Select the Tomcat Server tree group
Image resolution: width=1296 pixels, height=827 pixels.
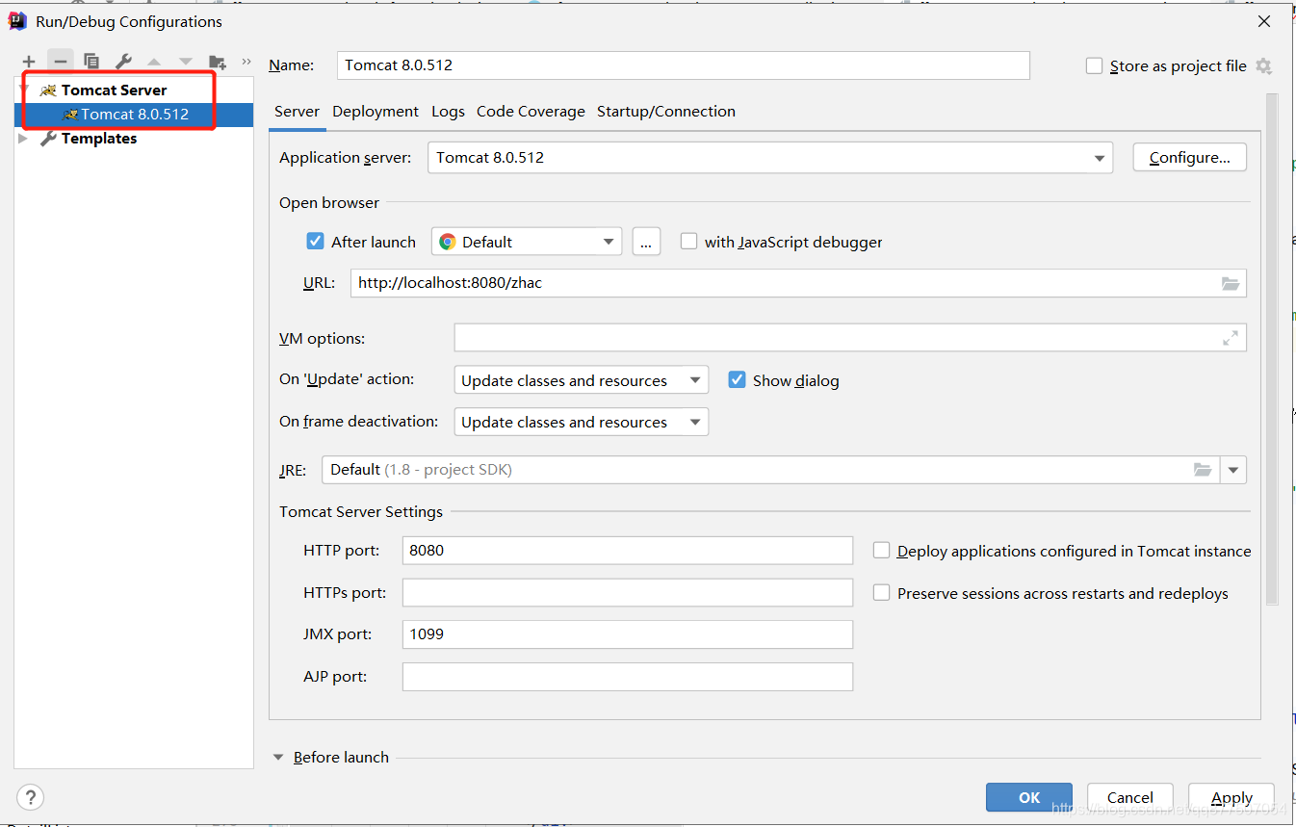click(114, 90)
